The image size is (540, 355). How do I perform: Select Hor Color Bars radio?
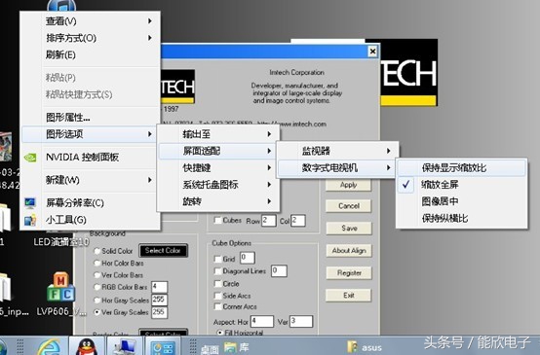97,264
